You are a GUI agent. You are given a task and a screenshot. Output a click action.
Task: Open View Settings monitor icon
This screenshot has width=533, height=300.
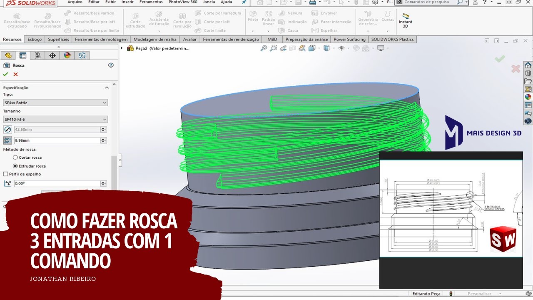(380, 48)
